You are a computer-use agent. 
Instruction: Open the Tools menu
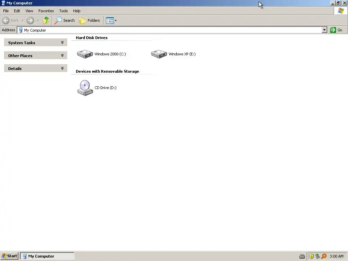64,11
